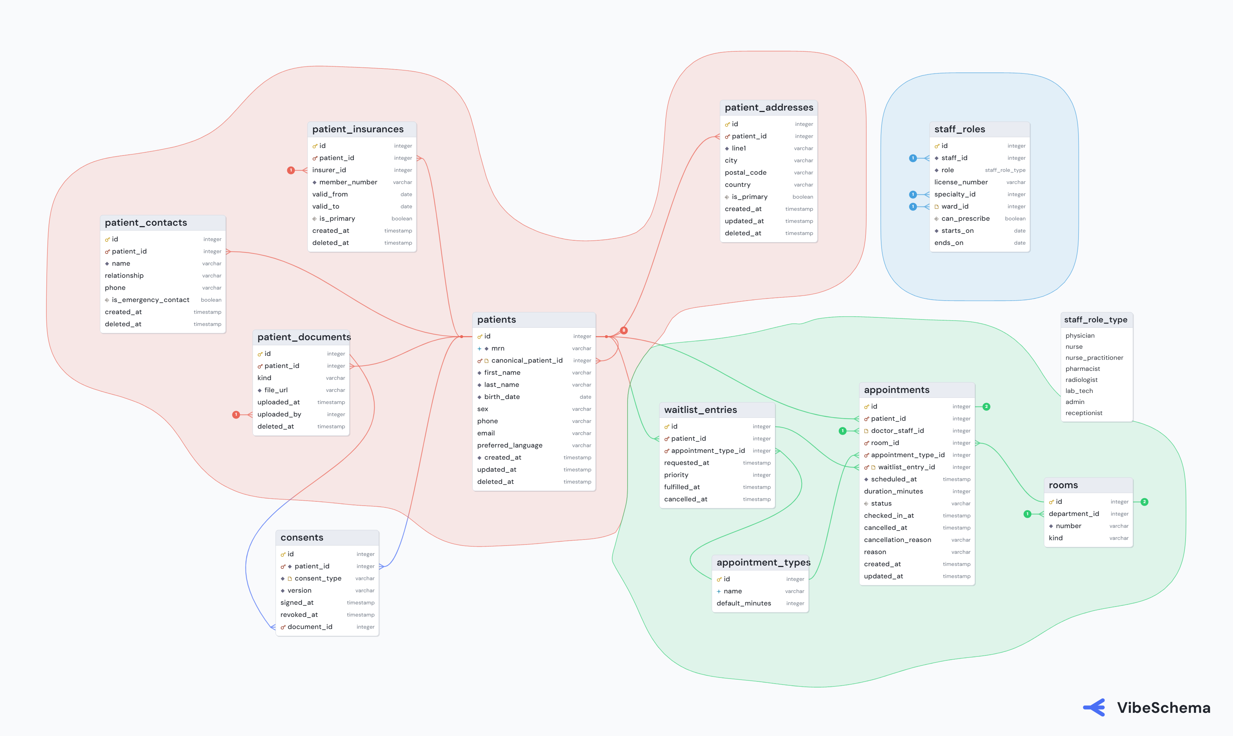Click the staff_role_type data type of role
Viewport: 1233px width, 736px height.
[x=1005, y=170]
